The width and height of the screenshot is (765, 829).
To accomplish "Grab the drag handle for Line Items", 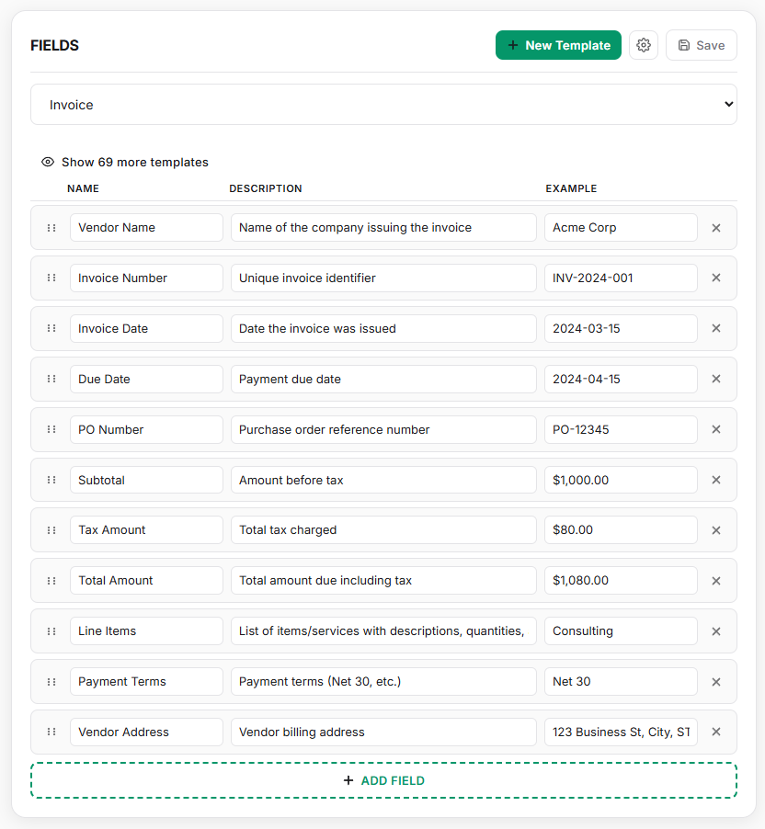I will coord(51,630).
